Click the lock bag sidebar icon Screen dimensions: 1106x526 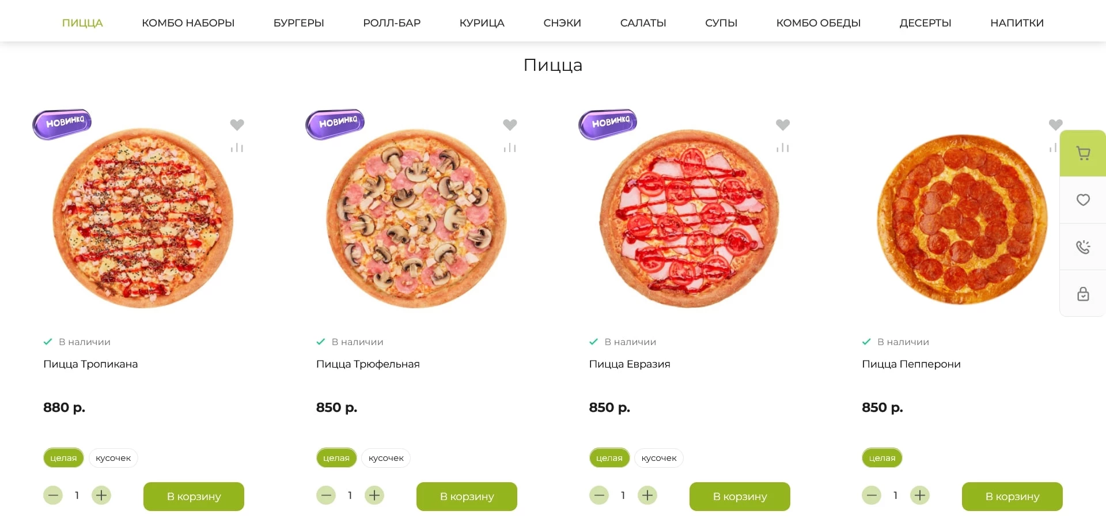(x=1083, y=294)
